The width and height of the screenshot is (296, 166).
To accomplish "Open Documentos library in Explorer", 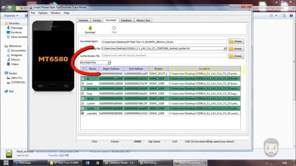I will pos(18,51).
